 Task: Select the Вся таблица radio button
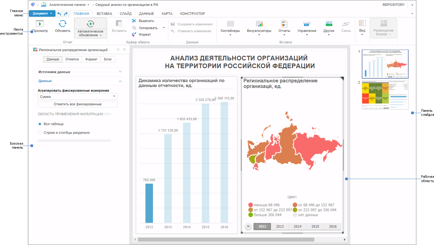39,124
